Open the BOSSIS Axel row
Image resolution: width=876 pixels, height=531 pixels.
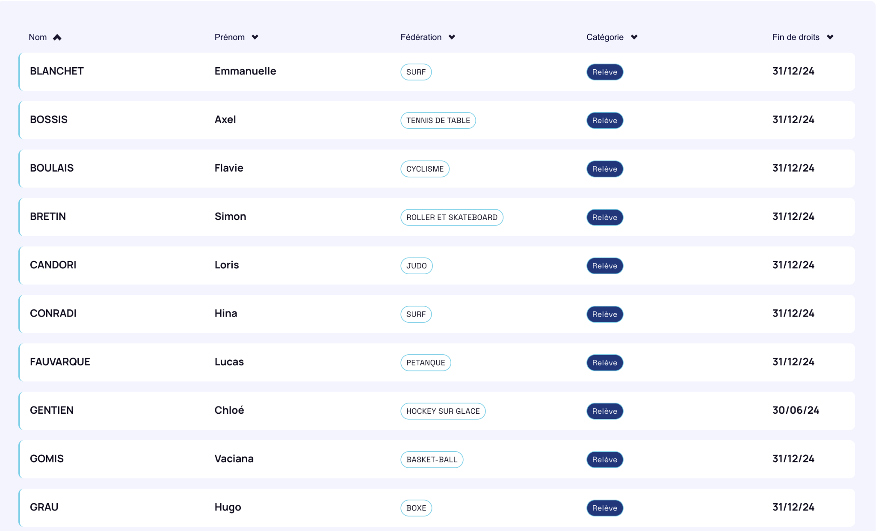pyautogui.click(x=437, y=120)
